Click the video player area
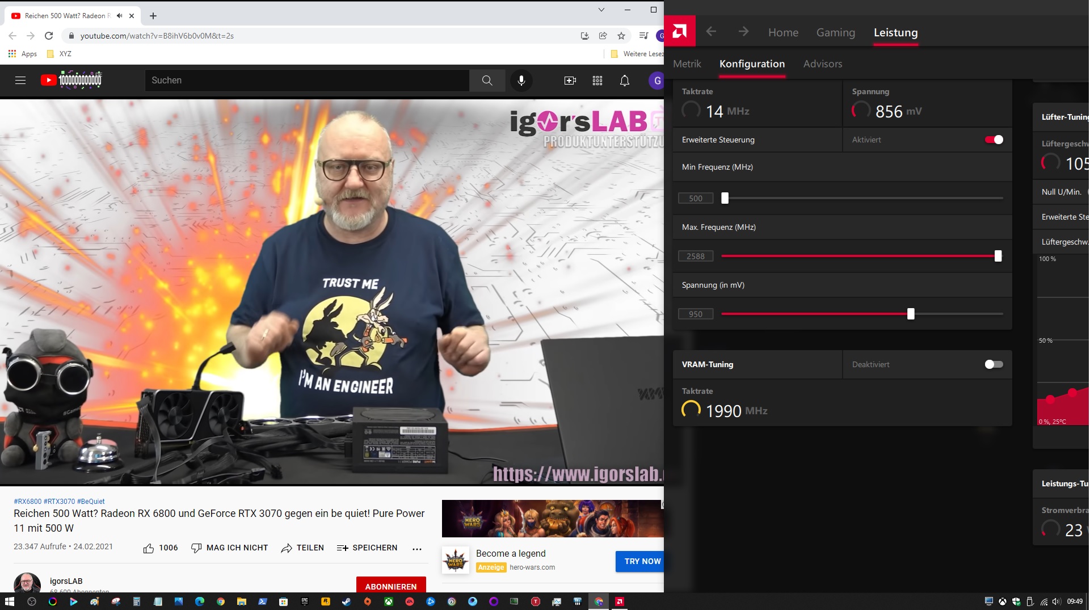Screen dimensions: 1090x610 pos(331,292)
